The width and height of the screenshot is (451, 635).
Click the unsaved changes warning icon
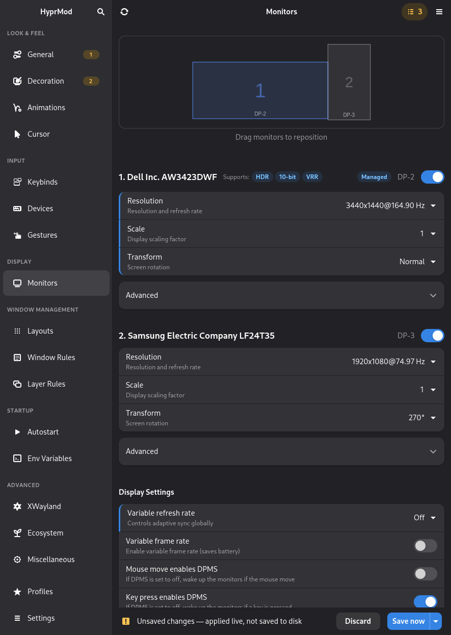click(125, 621)
